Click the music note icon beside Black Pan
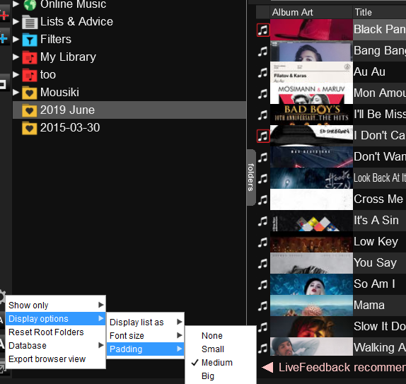 tap(263, 30)
